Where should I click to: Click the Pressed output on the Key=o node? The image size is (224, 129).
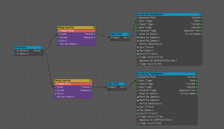click(x=87, y=87)
